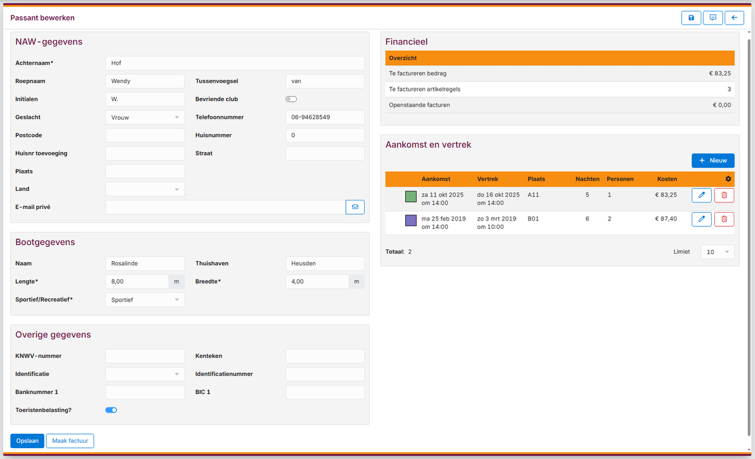755x459 pixels.
Task: Open the Sportief/Recreatief dropdown
Action: pos(145,300)
